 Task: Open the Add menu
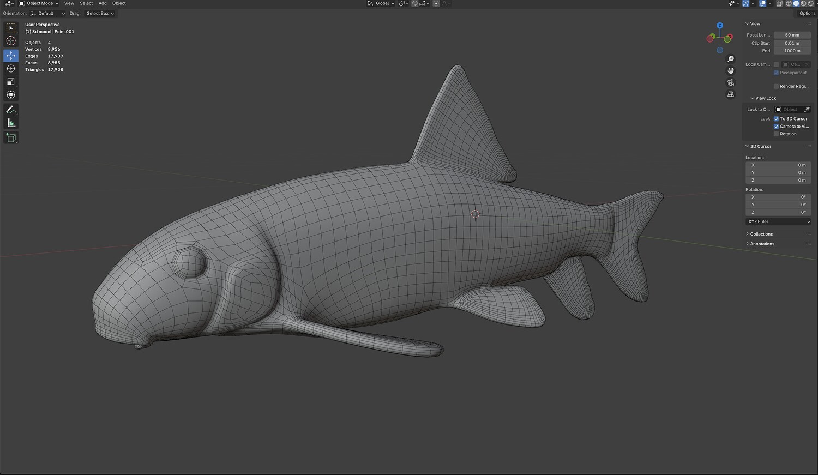click(103, 3)
